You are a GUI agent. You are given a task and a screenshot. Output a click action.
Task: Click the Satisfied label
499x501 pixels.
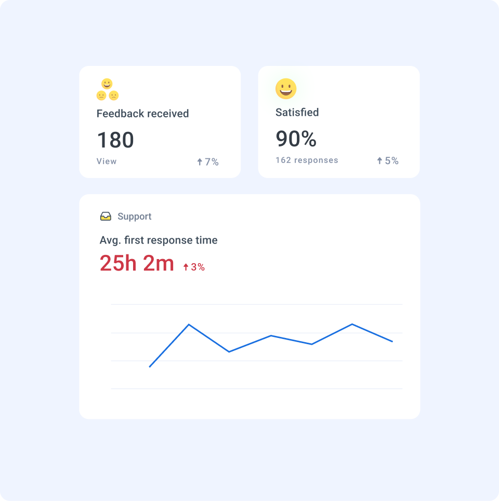tap(297, 112)
